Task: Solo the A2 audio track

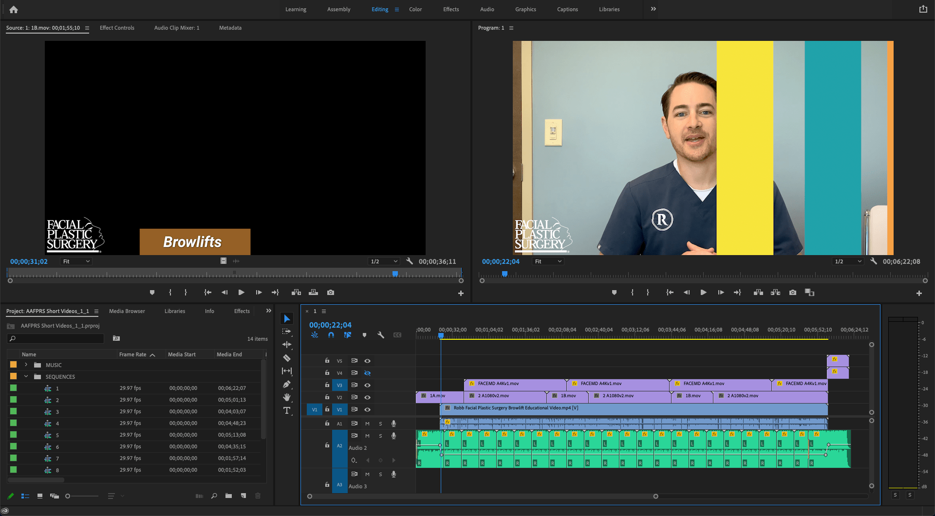Action: click(x=380, y=436)
